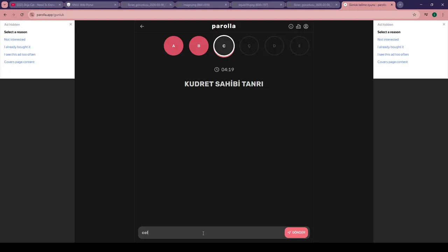This screenshot has width=448, height=252.
Task: Select the letter D circle
Action: 274,46
